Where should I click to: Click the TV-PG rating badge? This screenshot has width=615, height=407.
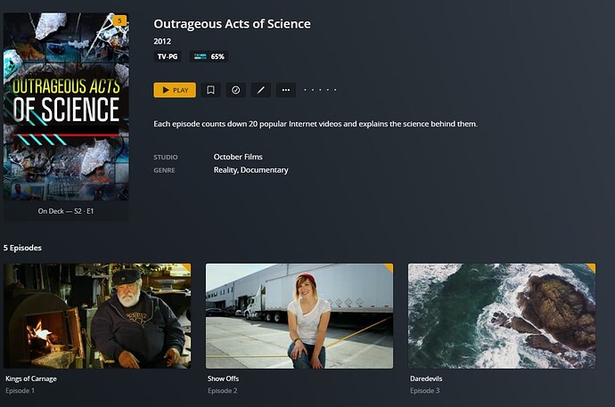point(168,57)
